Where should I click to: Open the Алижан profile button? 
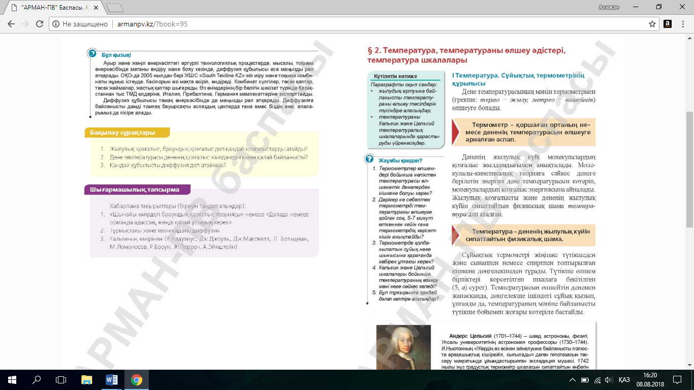point(609,7)
